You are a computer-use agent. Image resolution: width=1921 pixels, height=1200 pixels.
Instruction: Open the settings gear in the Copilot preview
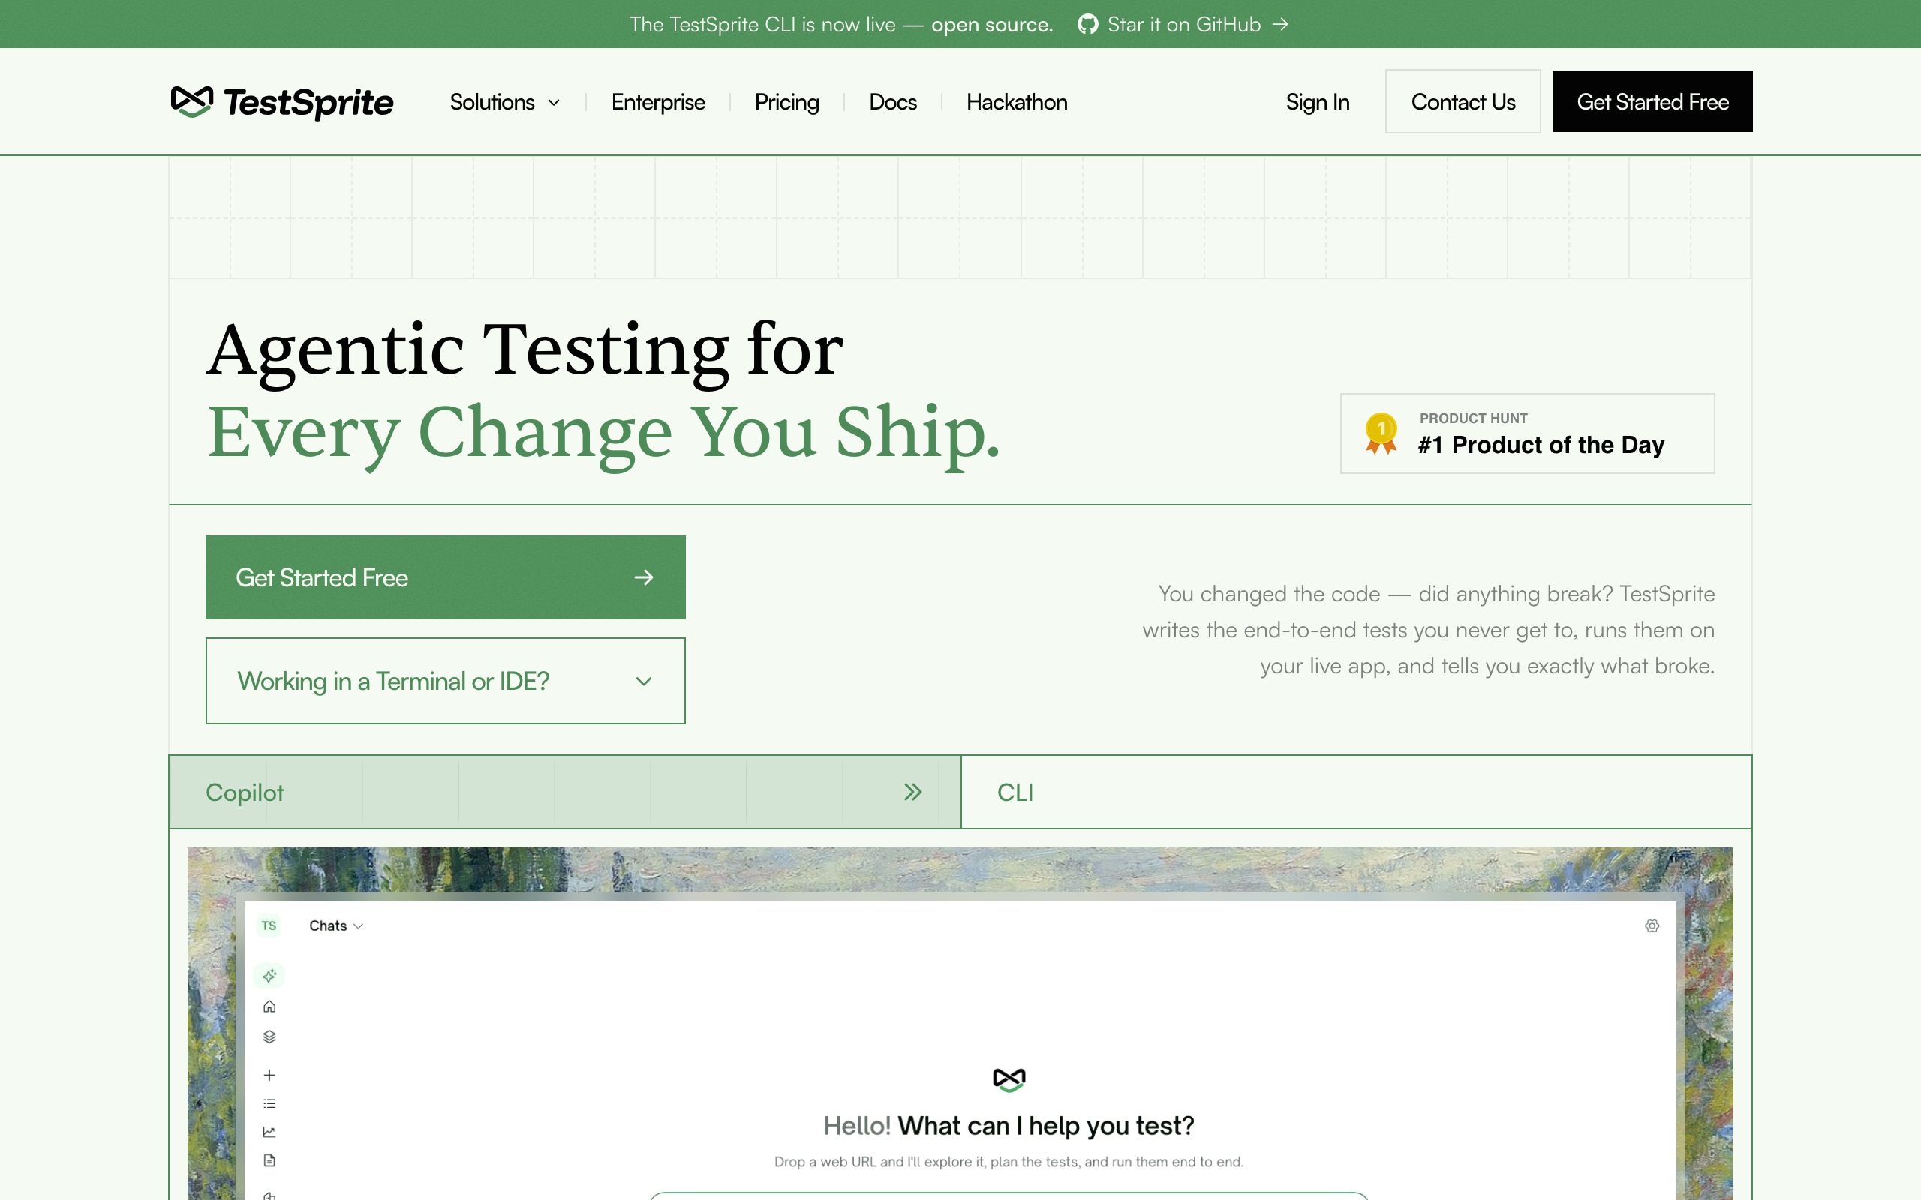coord(1652,925)
